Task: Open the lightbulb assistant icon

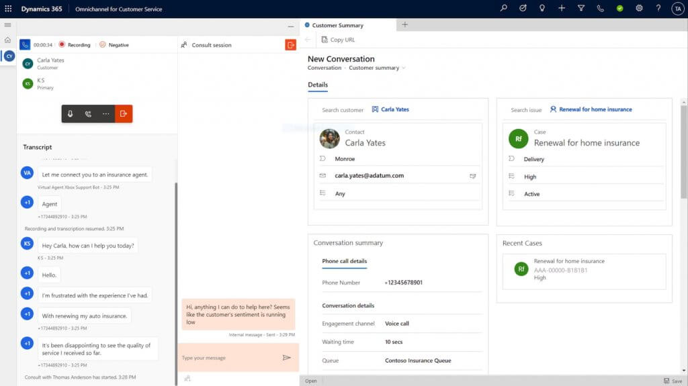Action: (x=542, y=8)
